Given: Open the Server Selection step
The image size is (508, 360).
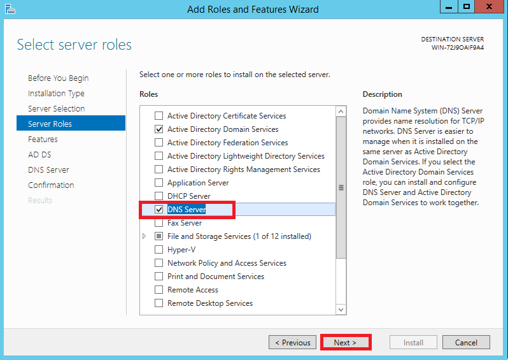Looking at the screenshot, I should 57,109.
